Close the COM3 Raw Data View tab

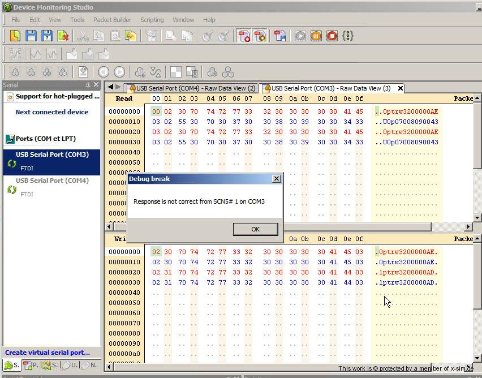(401, 88)
